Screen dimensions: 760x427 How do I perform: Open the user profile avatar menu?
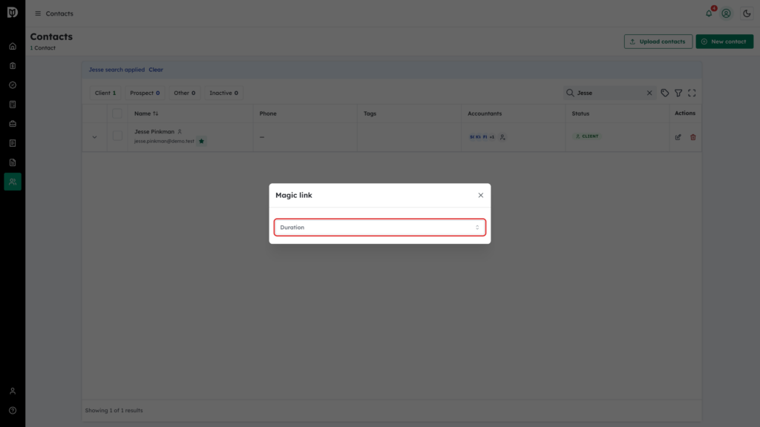(x=726, y=13)
